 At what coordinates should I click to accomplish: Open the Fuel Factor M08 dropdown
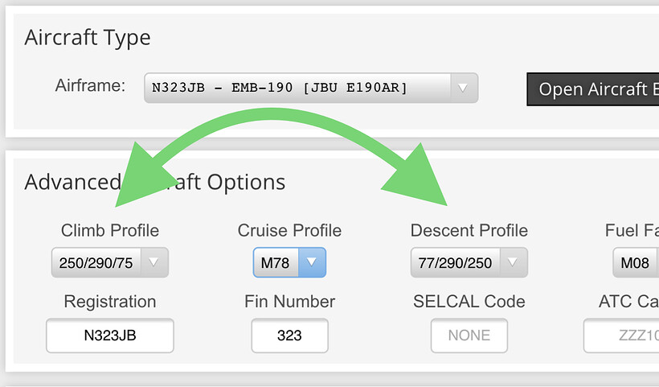click(635, 262)
